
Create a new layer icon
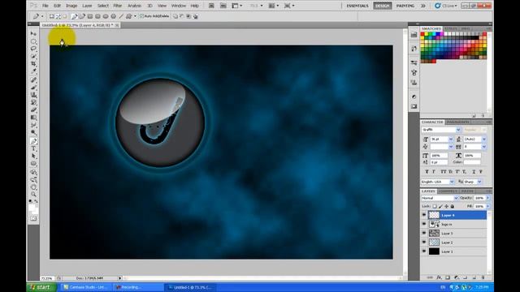point(474,277)
